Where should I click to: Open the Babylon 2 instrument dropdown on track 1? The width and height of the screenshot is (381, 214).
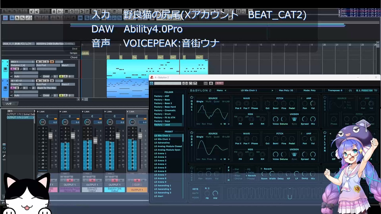point(22,65)
